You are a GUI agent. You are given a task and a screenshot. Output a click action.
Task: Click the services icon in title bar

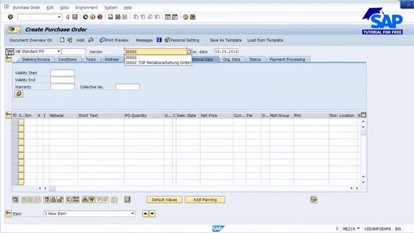point(14,30)
